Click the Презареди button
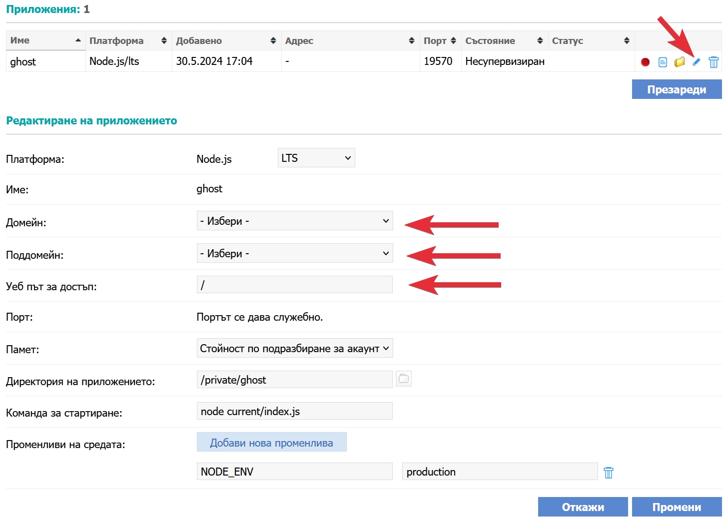727x522 pixels. tap(677, 89)
